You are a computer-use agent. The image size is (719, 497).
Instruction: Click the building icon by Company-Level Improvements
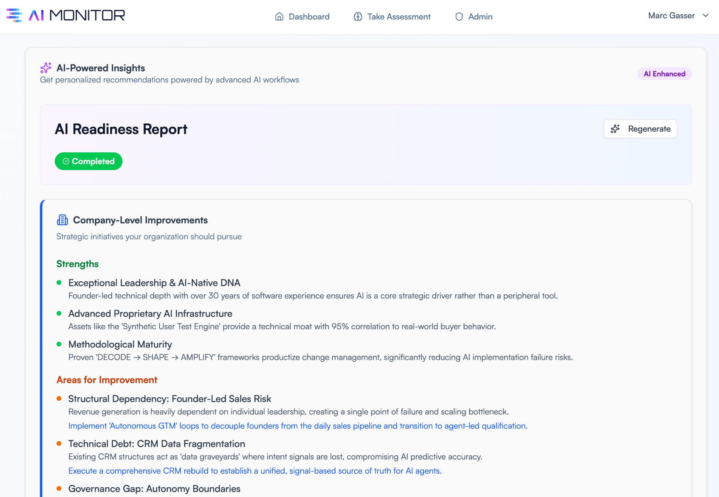click(x=62, y=220)
